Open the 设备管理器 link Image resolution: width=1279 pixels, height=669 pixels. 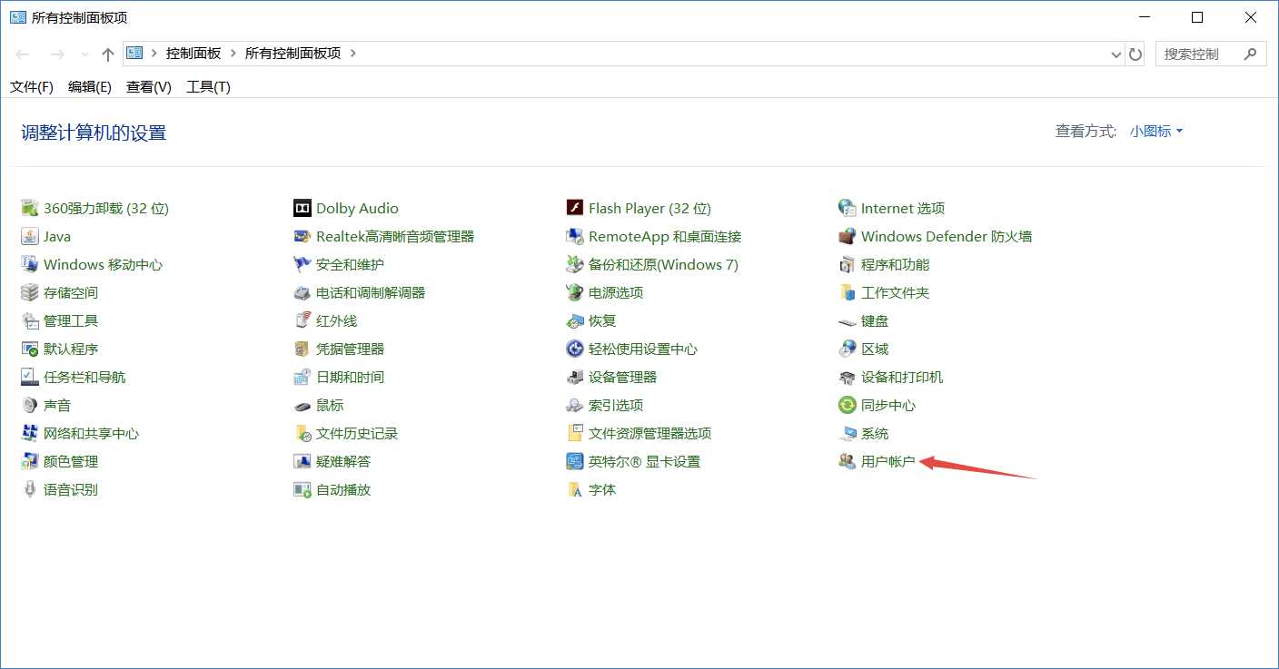622,377
